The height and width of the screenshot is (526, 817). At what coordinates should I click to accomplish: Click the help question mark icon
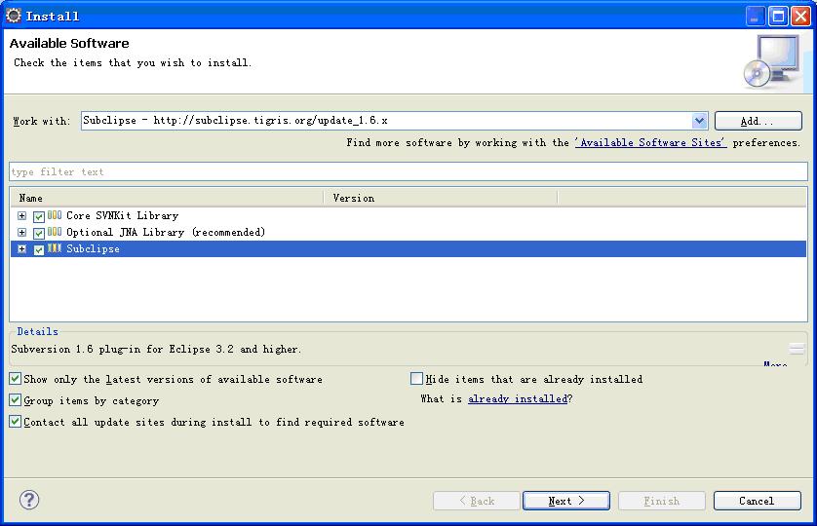coord(29,500)
